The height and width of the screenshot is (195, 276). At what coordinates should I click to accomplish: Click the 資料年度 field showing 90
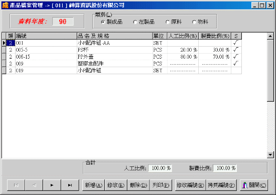(63, 22)
